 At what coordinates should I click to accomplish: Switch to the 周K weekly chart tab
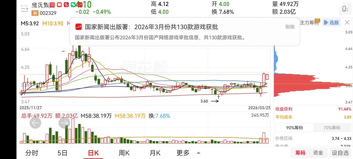coord(124,153)
